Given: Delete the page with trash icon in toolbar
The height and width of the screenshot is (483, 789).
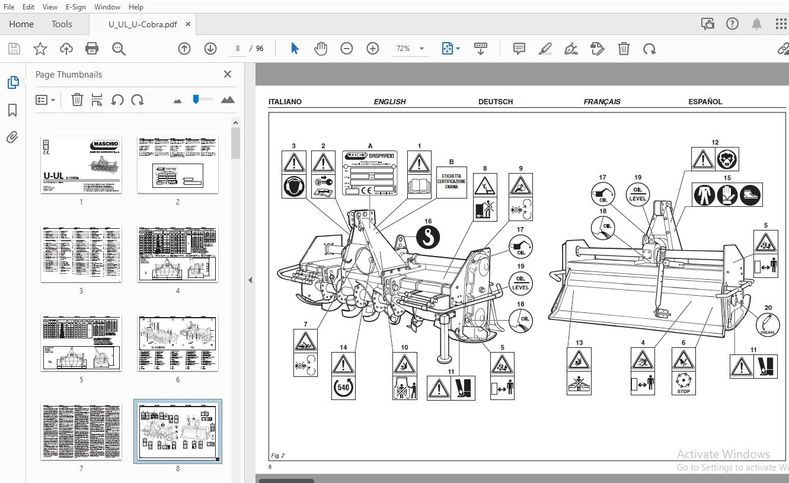Looking at the screenshot, I should click(624, 49).
